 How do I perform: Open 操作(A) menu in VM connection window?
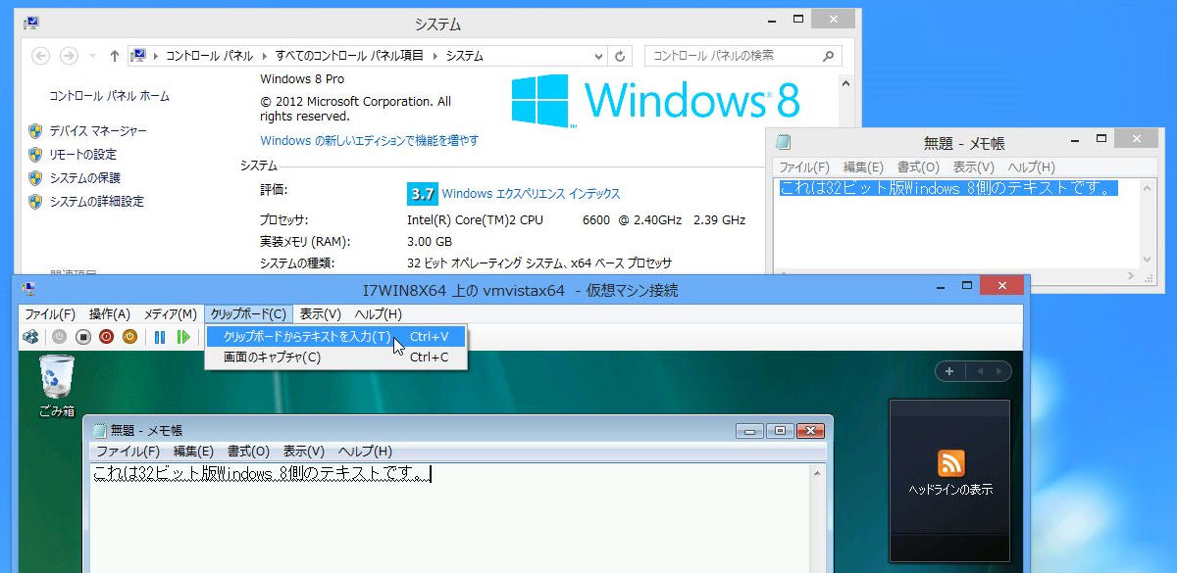[x=110, y=314]
